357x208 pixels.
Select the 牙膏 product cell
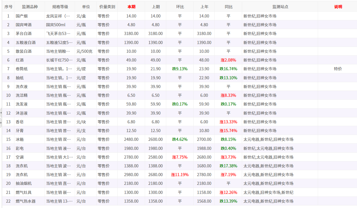tap(29, 131)
